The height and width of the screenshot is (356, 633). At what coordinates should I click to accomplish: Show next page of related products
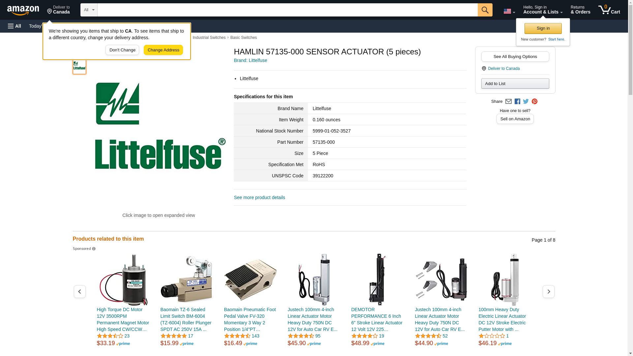pyautogui.click(x=548, y=291)
